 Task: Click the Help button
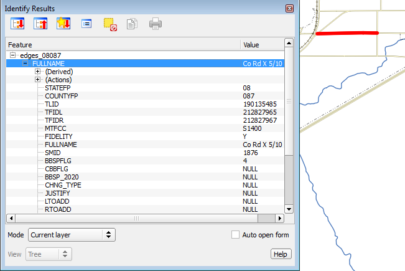(x=281, y=254)
